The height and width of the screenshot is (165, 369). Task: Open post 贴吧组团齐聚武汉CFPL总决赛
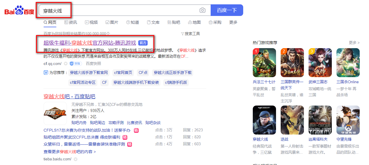tap(82, 137)
